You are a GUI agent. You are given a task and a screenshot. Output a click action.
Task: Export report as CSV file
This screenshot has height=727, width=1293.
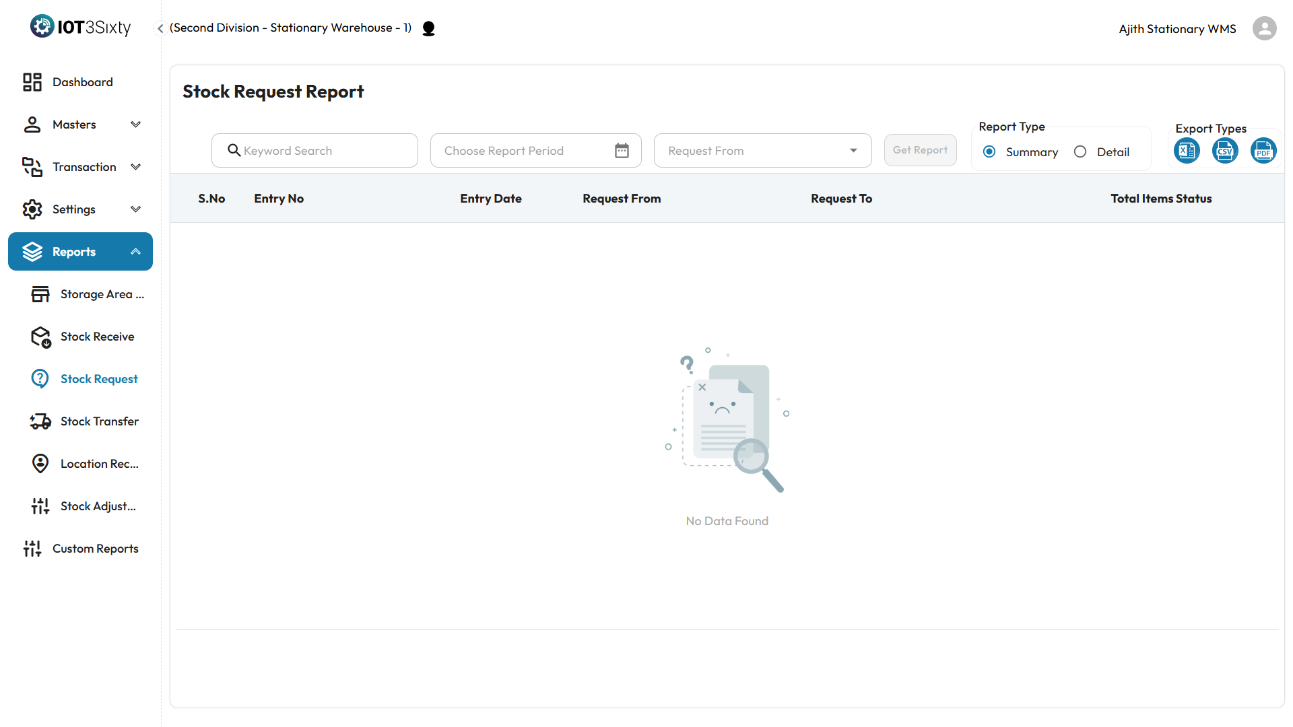click(1225, 151)
